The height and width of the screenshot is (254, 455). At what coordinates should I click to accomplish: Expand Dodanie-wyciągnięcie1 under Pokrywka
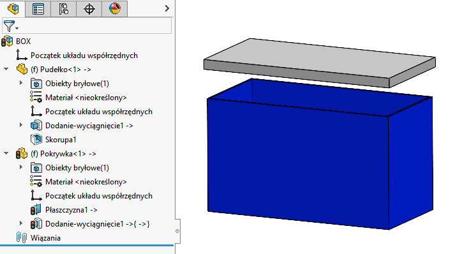[x=21, y=223]
